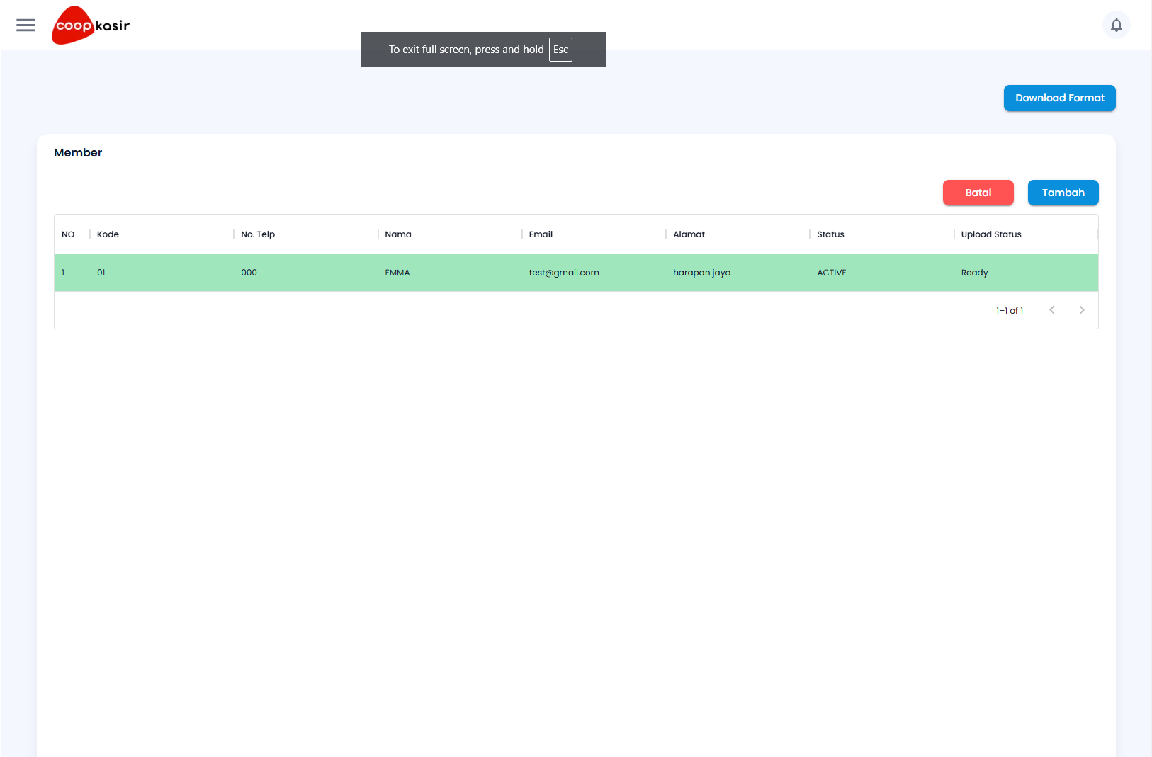1152x757 pixels.
Task: Select the email test@gmail.com in the row
Action: [x=564, y=272]
